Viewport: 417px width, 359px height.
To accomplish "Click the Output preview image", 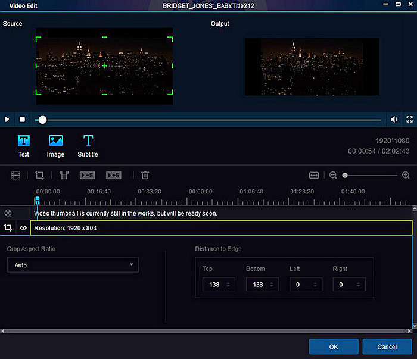I will click(312, 67).
